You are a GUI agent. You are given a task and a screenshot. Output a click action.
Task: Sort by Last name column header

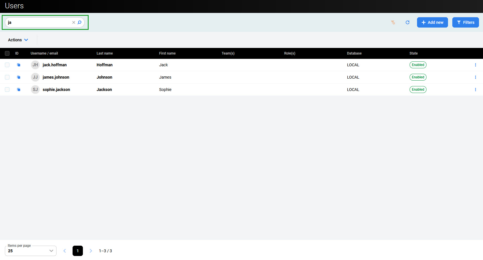point(105,53)
